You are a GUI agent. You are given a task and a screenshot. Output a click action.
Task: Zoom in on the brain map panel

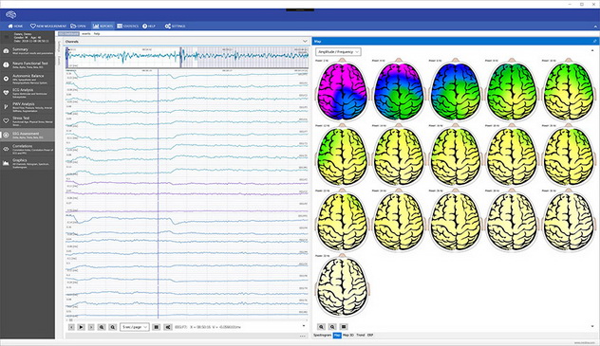pos(321,327)
